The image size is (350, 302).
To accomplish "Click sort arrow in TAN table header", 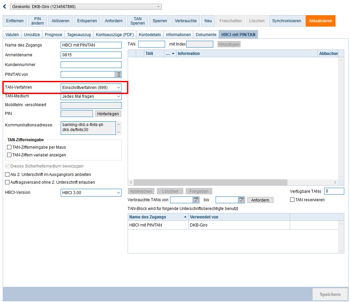I will click(173, 54).
